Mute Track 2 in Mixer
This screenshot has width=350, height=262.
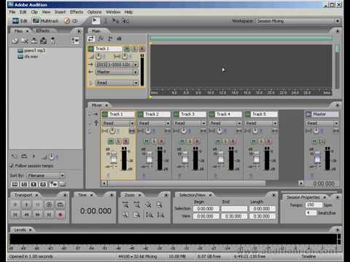[x=147, y=141]
